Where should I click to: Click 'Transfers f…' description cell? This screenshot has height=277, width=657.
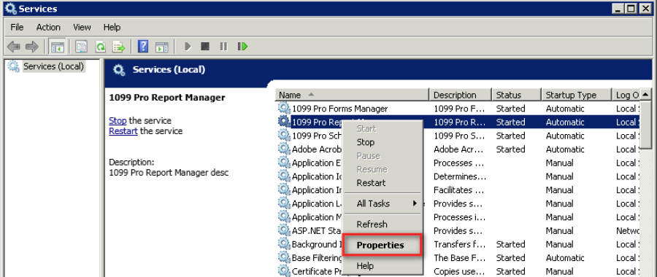(459, 244)
